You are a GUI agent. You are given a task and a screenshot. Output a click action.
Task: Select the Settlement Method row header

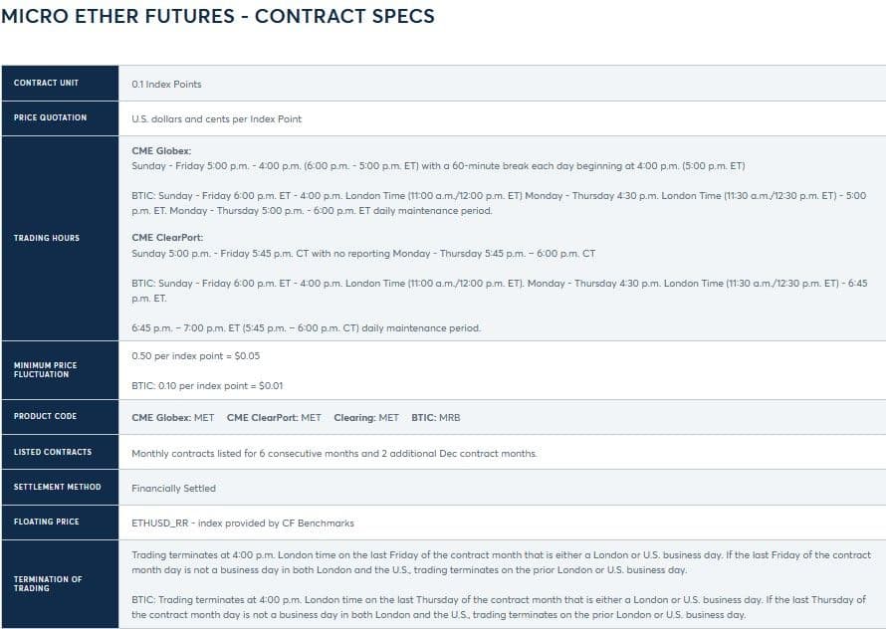point(55,487)
